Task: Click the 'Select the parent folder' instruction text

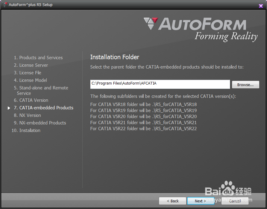Action: pos(167,67)
